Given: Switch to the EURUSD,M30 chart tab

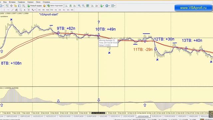Looking at the screenshot, I should point(170,116).
